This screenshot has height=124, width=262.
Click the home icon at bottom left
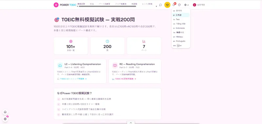[5, 112]
